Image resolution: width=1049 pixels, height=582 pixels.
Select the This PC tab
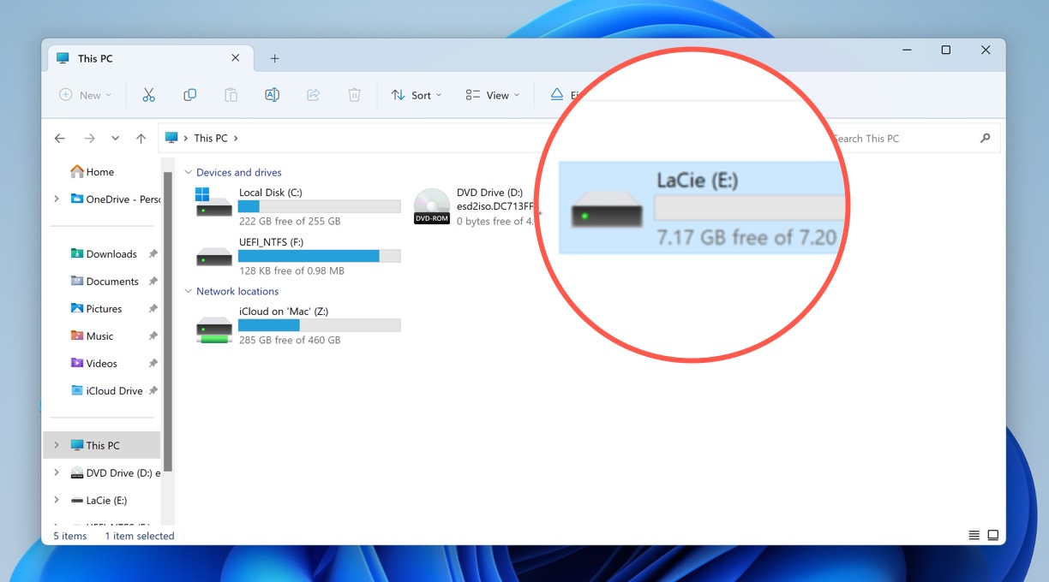click(x=151, y=58)
